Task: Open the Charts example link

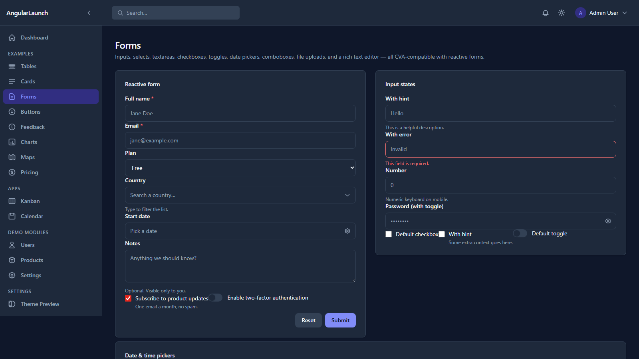Action: coord(51,142)
